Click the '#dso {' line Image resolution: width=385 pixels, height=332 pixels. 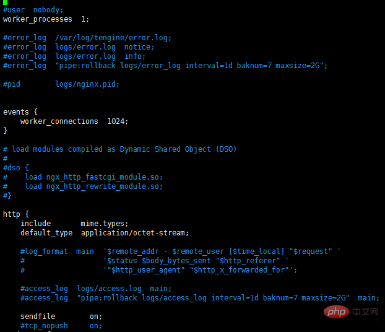[x=16, y=168]
